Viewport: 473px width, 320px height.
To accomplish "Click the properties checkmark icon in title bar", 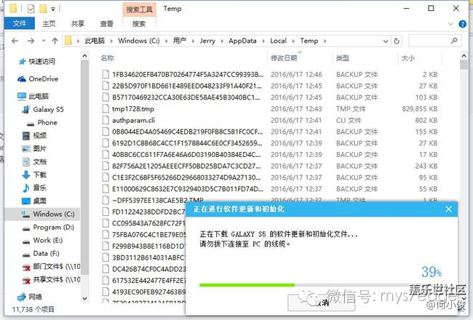I will 31,9.
